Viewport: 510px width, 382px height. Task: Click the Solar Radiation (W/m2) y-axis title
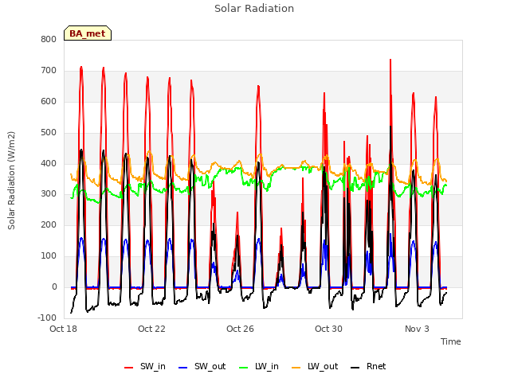[11, 181]
